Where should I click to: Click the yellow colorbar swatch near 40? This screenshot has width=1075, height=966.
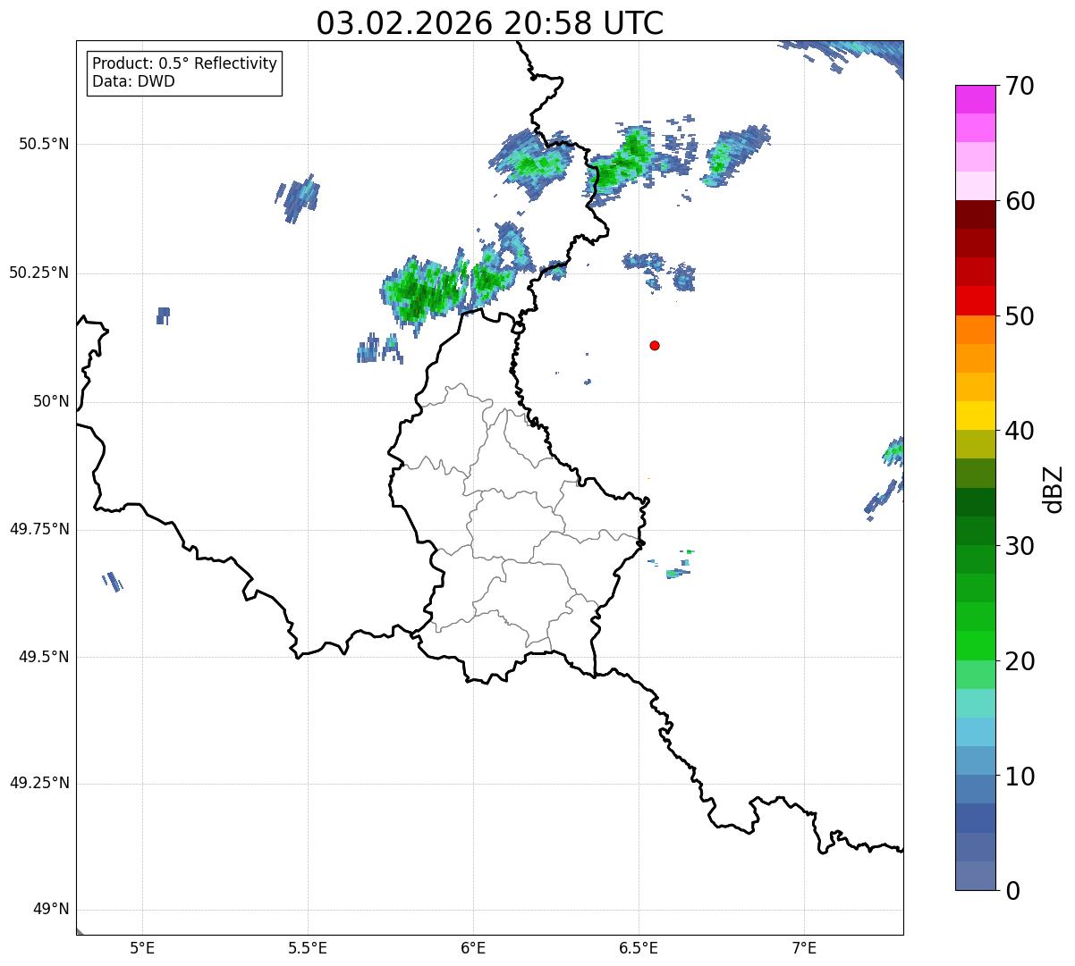(976, 416)
